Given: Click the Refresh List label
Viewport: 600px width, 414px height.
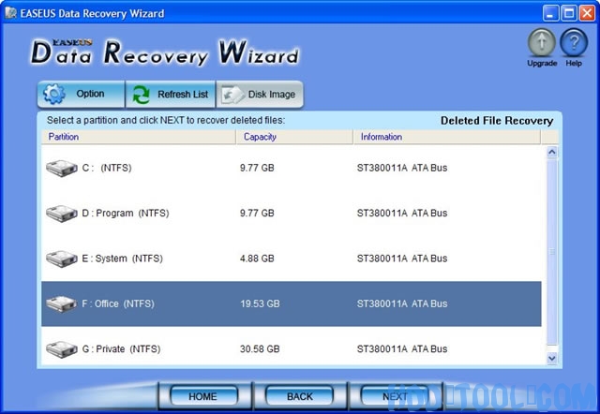Looking at the screenshot, I should click(x=183, y=94).
